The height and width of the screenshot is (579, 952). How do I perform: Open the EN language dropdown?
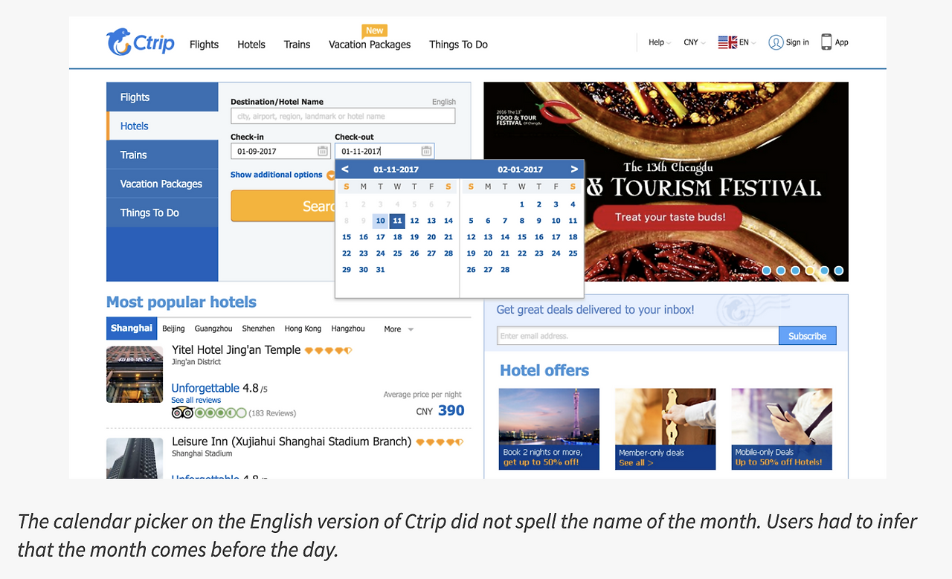coord(747,42)
